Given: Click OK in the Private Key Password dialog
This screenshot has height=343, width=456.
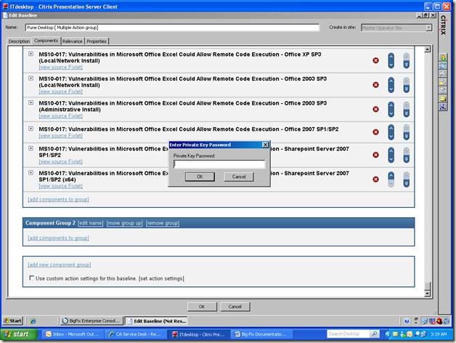Looking at the screenshot, I should 200,177.
